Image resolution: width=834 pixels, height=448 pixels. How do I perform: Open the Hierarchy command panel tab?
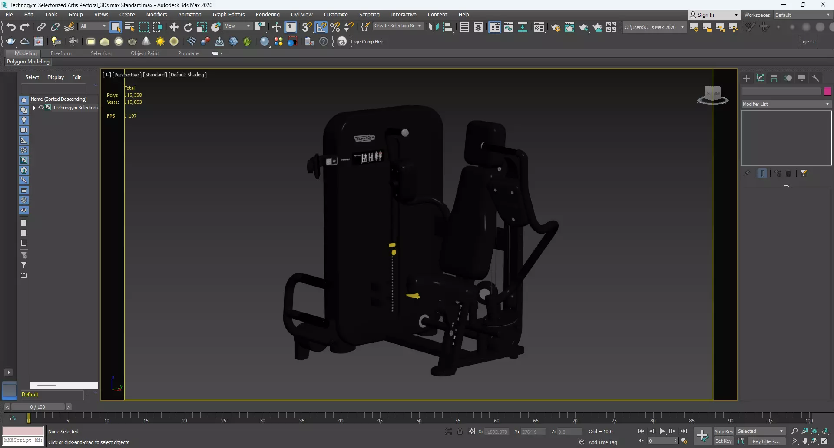(x=774, y=78)
